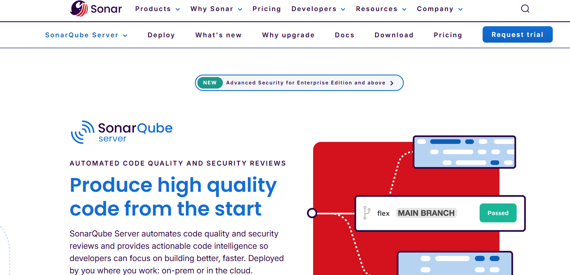The width and height of the screenshot is (570, 275).
Task: Click the SonarQube server wave logo
Action: click(x=121, y=132)
